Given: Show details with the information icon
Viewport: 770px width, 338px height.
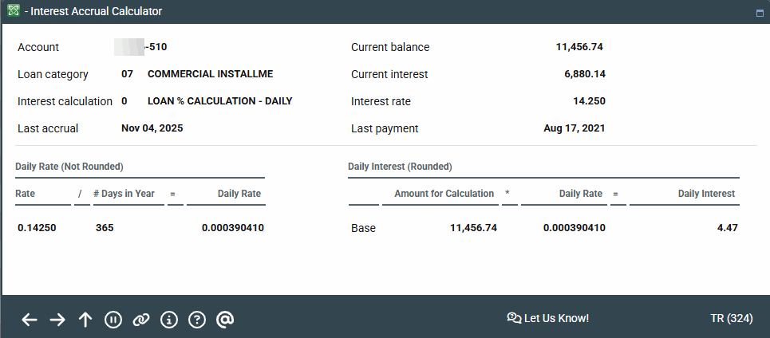Looking at the screenshot, I should click(x=168, y=320).
